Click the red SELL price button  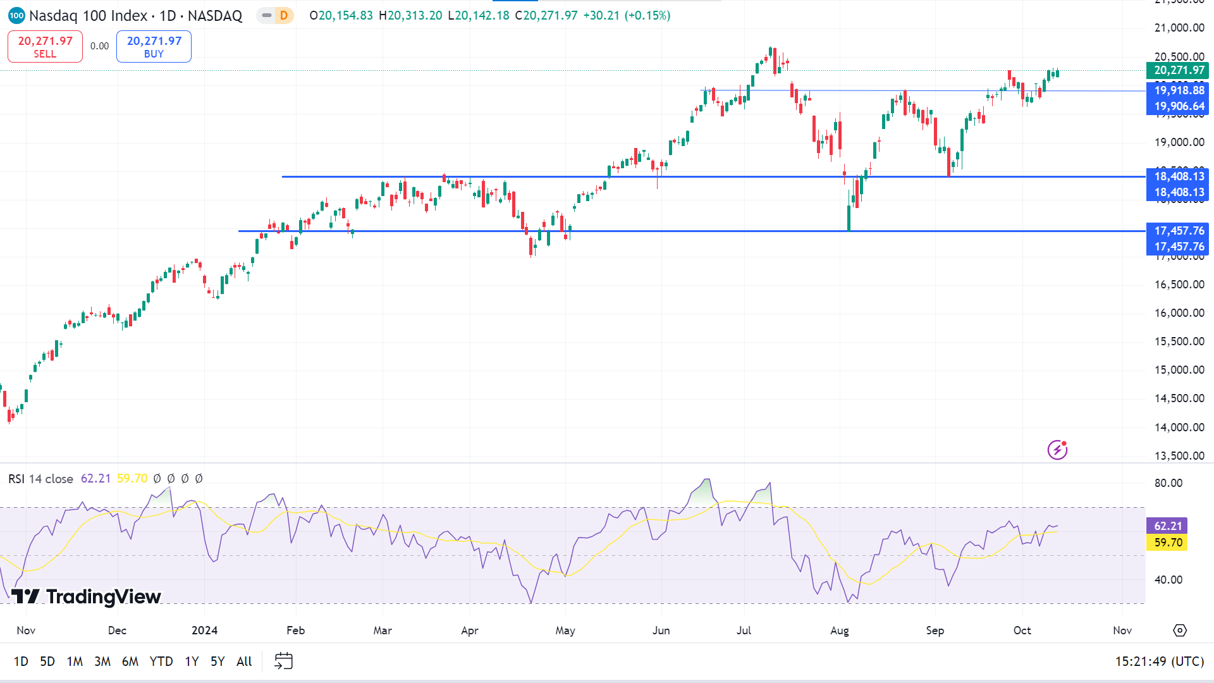pos(45,47)
